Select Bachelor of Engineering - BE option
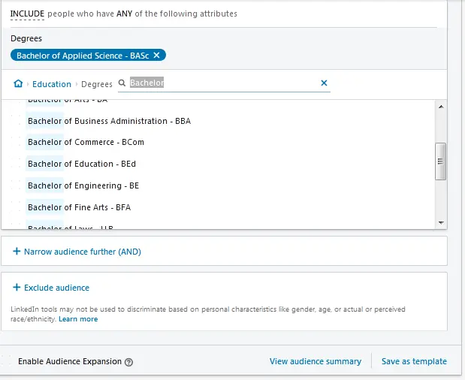Image resolution: width=465 pixels, height=380 pixels. [x=83, y=185]
